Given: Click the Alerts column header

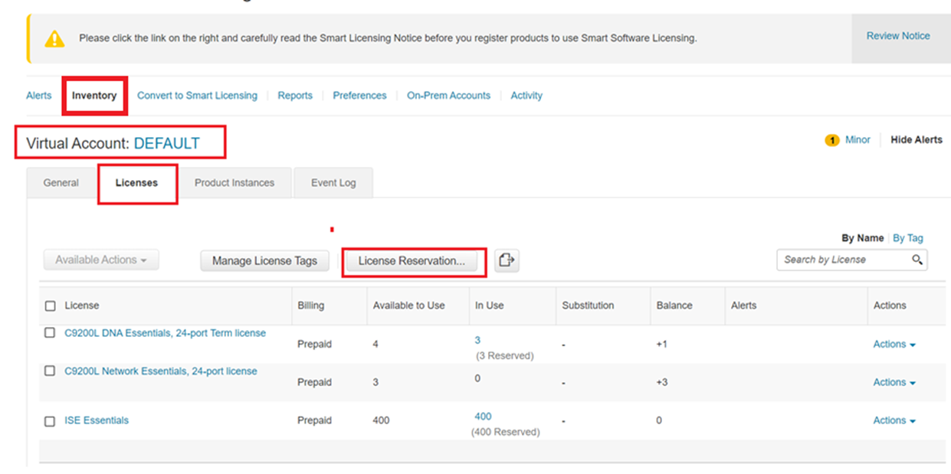Looking at the screenshot, I should coord(743,306).
